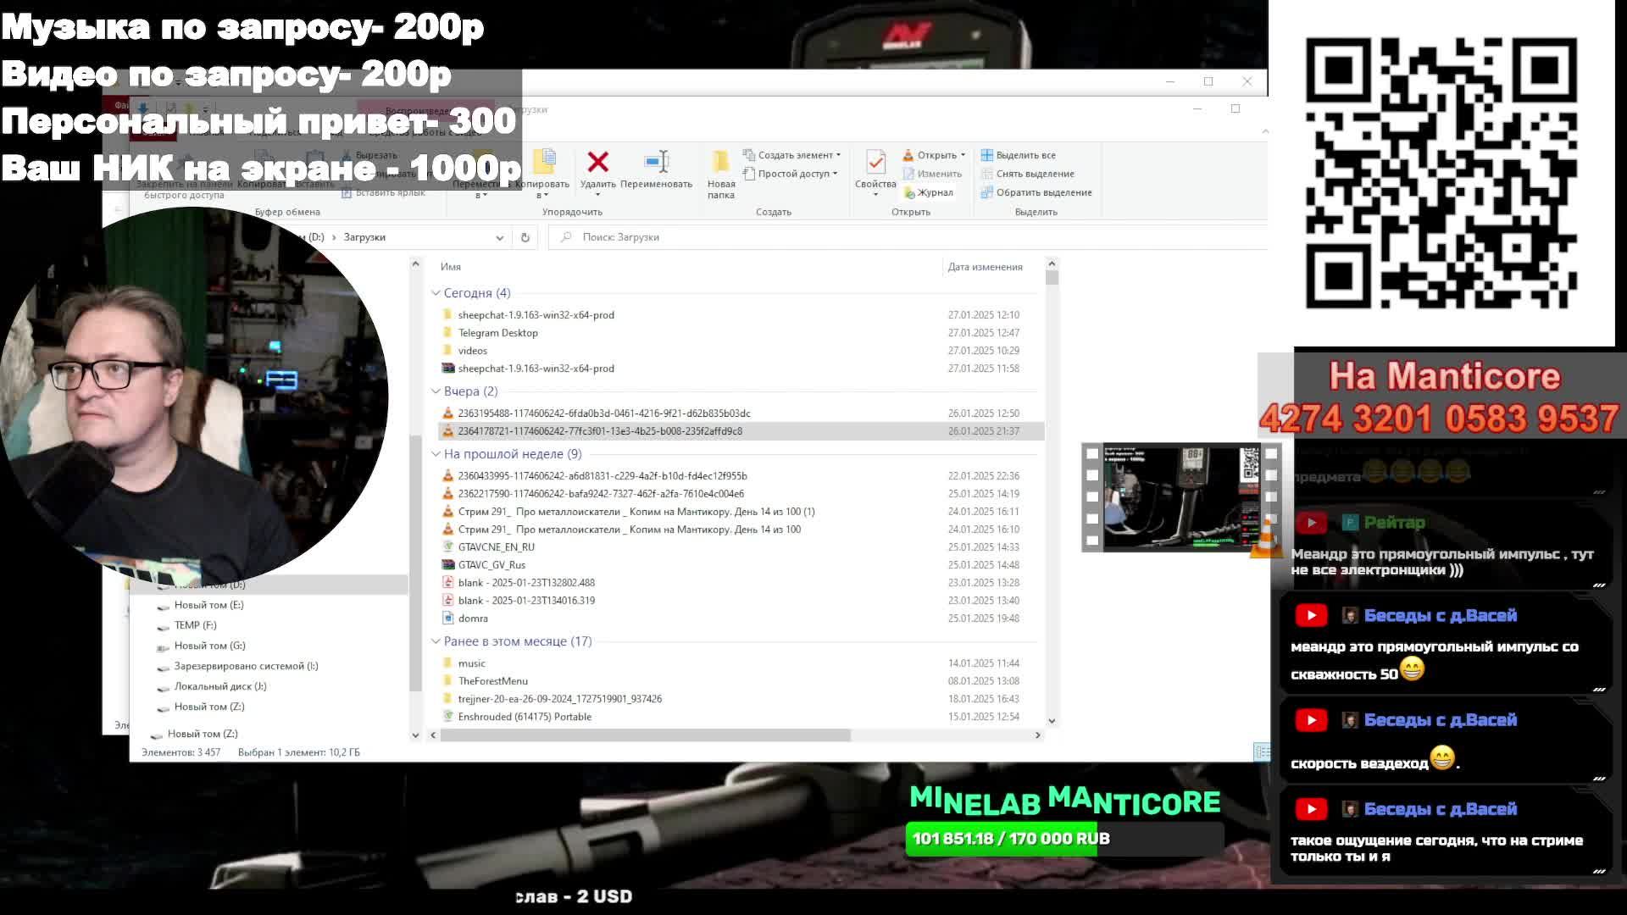
Task: Refresh the Загрузки folder view
Action: pyautogui.click(x=525, y=238)
